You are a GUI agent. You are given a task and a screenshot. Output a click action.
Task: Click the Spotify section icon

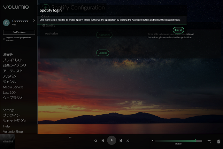[x=44, y=25]
